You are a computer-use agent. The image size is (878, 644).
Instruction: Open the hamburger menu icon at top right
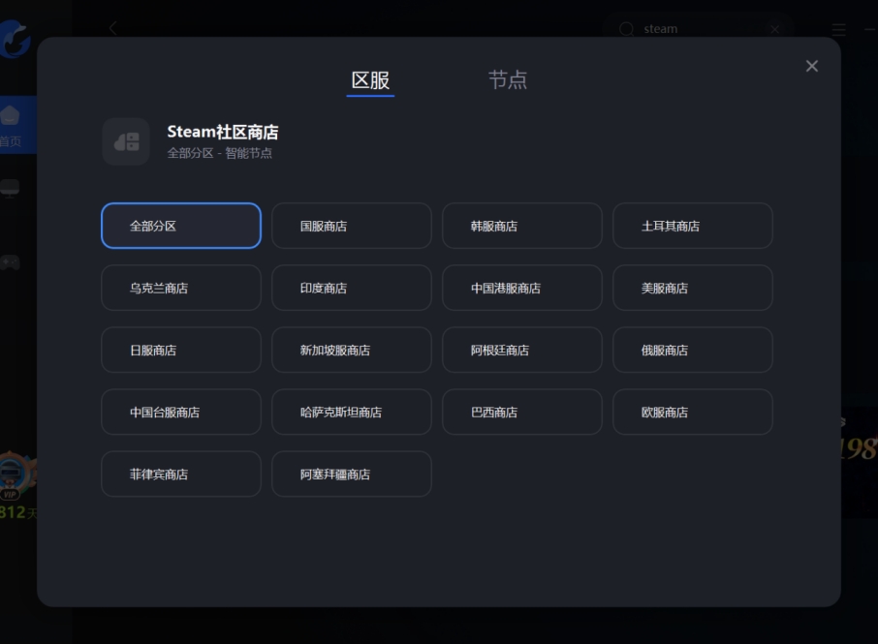[x=837, y=28]
